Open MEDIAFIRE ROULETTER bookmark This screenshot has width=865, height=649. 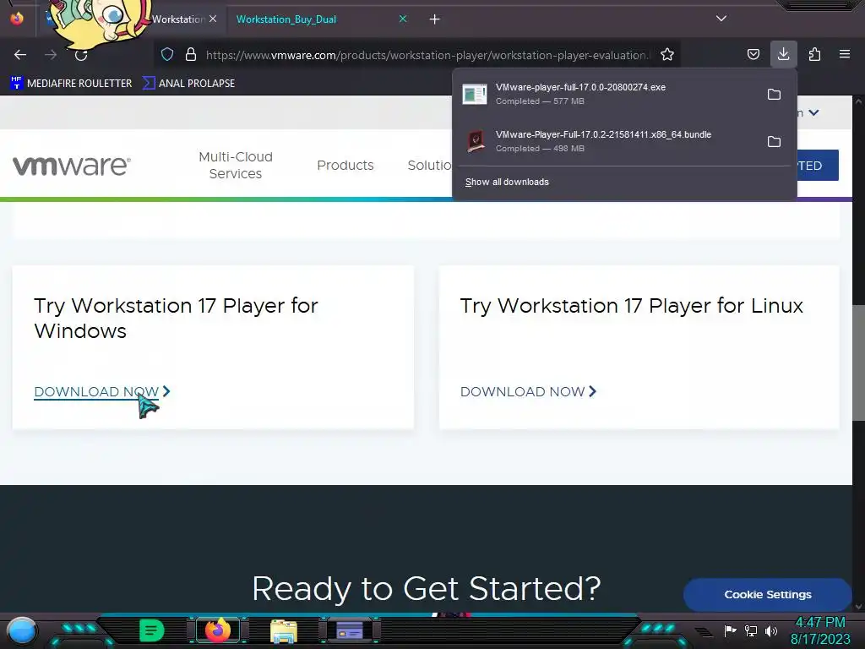pyautogui.click(x=71, y=84)
